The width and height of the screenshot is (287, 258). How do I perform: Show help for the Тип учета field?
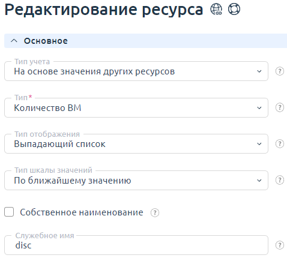280,71
